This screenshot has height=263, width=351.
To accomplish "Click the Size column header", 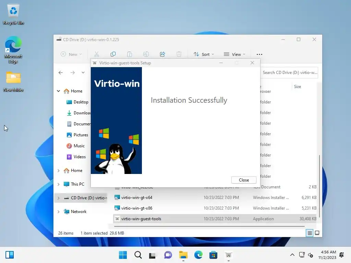I will coord(298,87).
